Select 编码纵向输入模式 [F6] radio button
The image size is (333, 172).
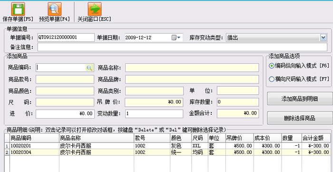(272, 66)
